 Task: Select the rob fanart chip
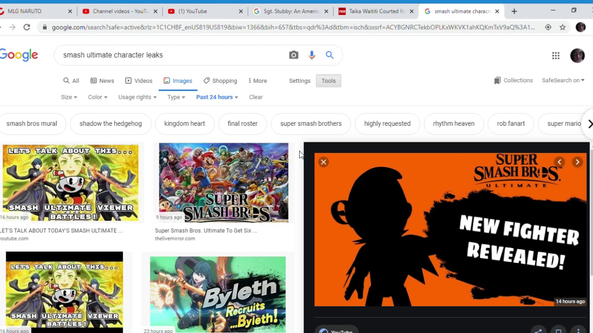point(511,123)
